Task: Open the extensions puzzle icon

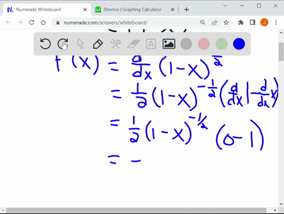Action: click(x=241, y=22)
